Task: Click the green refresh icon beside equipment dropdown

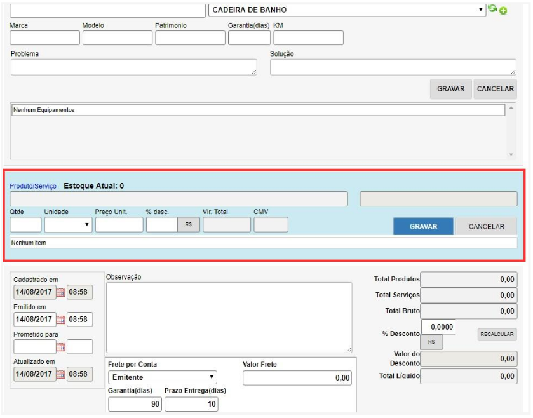Action: [492, 10]
